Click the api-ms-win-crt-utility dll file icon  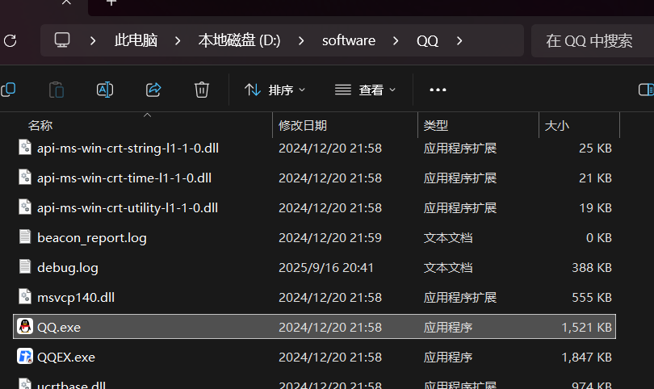point(25,207)
